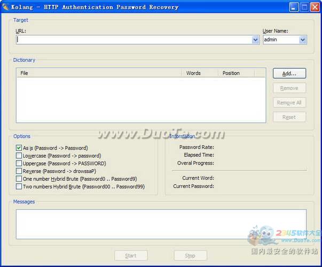Viewport: 322px width, 267px height.
Task: Sort by the Position column header
Action: click(x=236, y=73)
